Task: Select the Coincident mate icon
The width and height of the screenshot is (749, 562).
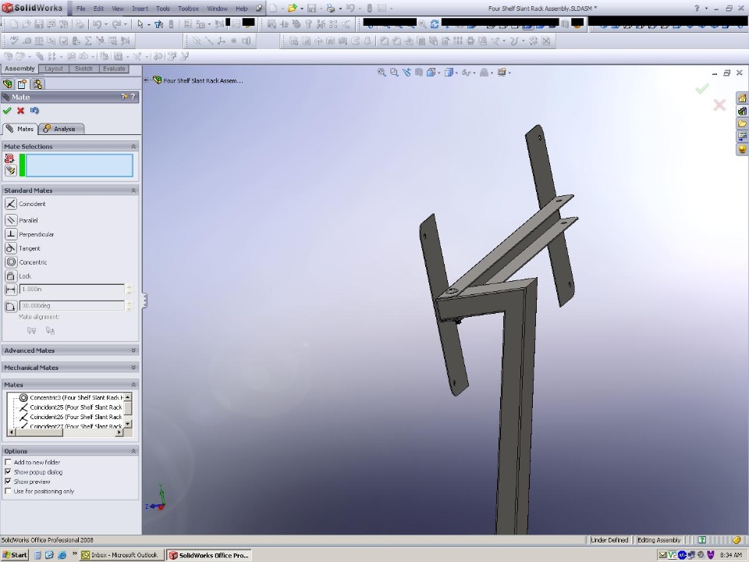Action: coord(11,204)
